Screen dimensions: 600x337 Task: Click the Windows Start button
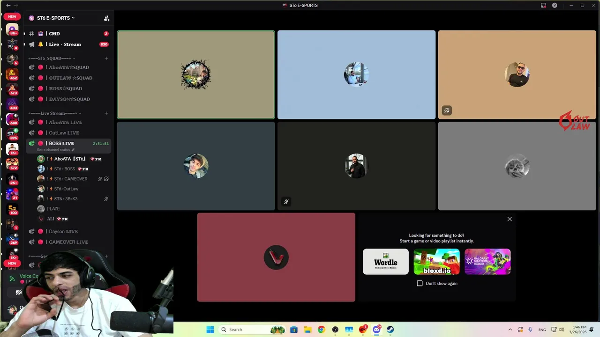[x=210, y=330]
